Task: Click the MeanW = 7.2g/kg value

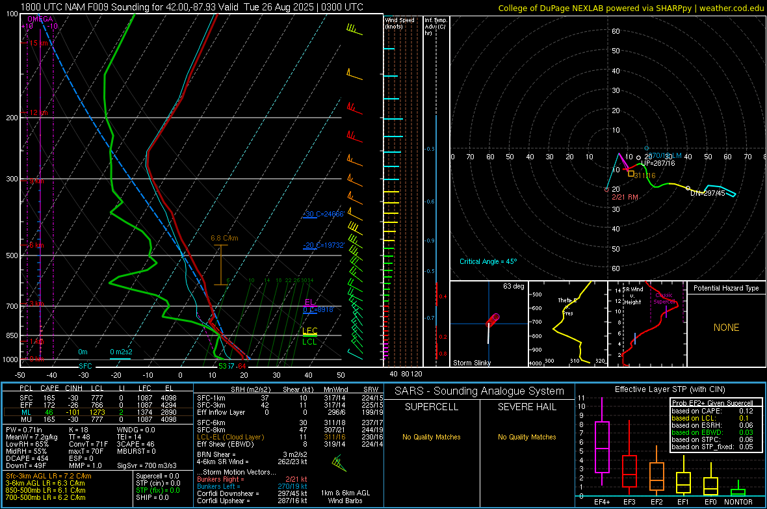Action: [x=32, y=437]
